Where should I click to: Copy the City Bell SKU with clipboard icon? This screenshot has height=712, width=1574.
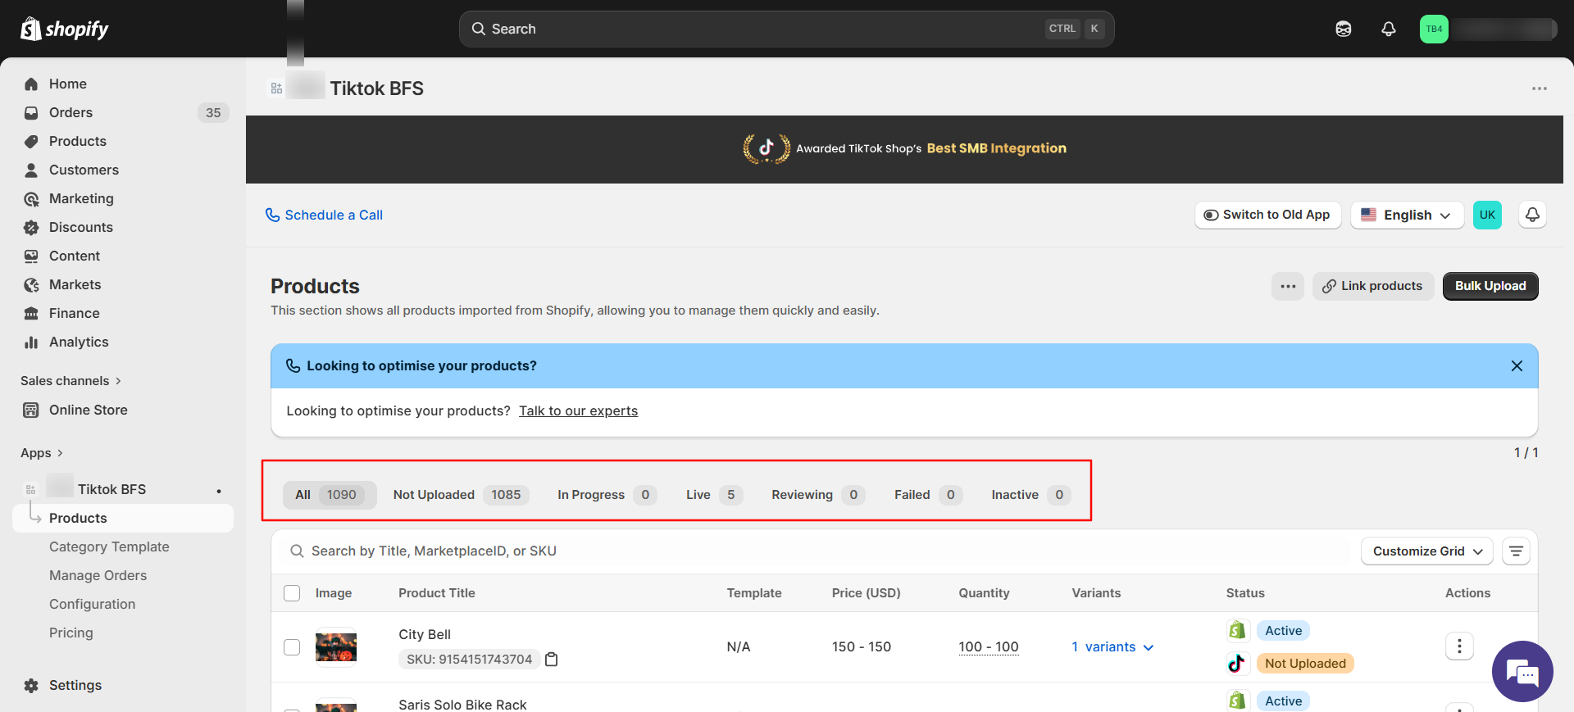click(552, 660)
